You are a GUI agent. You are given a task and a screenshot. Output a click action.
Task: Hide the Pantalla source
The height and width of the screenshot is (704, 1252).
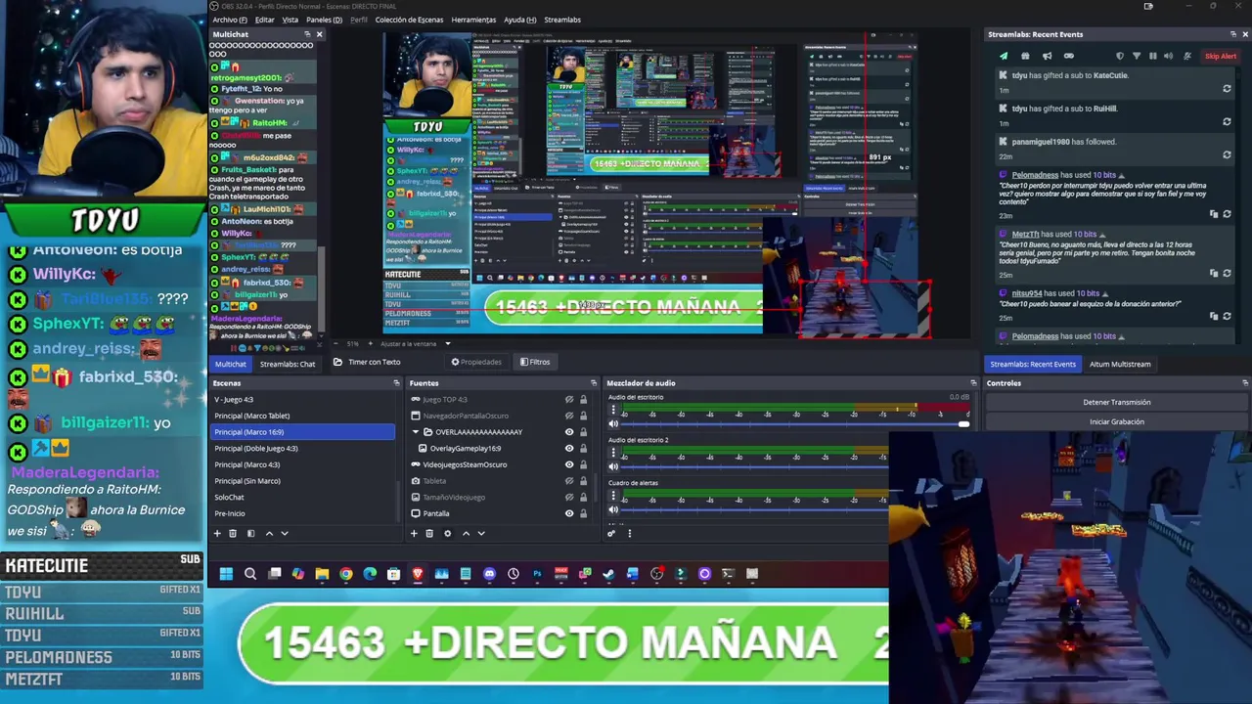click(x=569, y=513)
